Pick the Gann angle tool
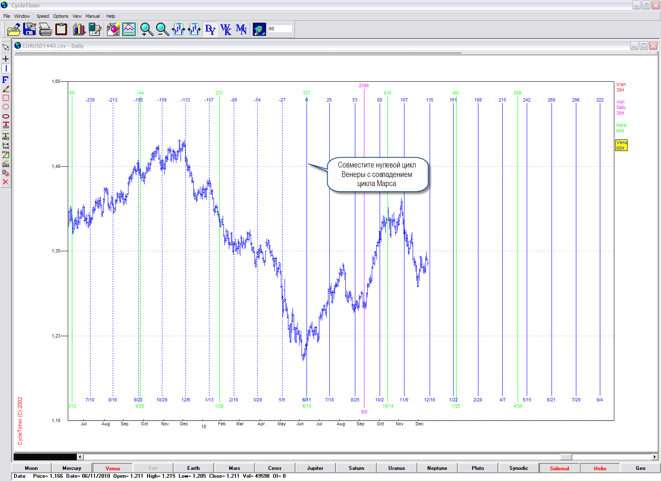 [x=6, y=164]
